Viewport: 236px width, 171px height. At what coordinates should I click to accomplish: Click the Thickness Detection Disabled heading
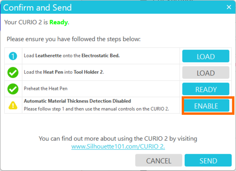pyautogui.click(x=77, y=101)
